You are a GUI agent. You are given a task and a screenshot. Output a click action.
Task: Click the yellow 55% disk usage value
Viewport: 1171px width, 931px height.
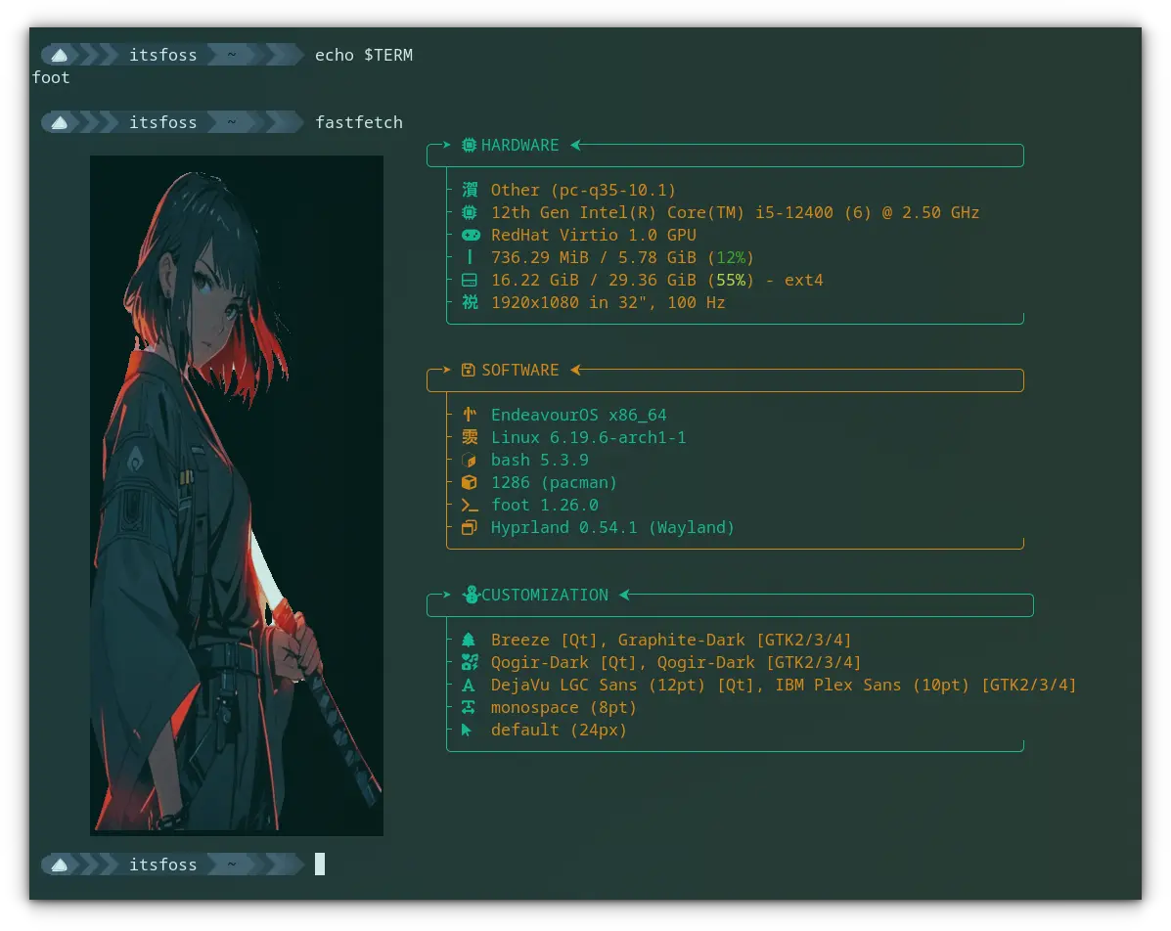(x=730, y=280)
